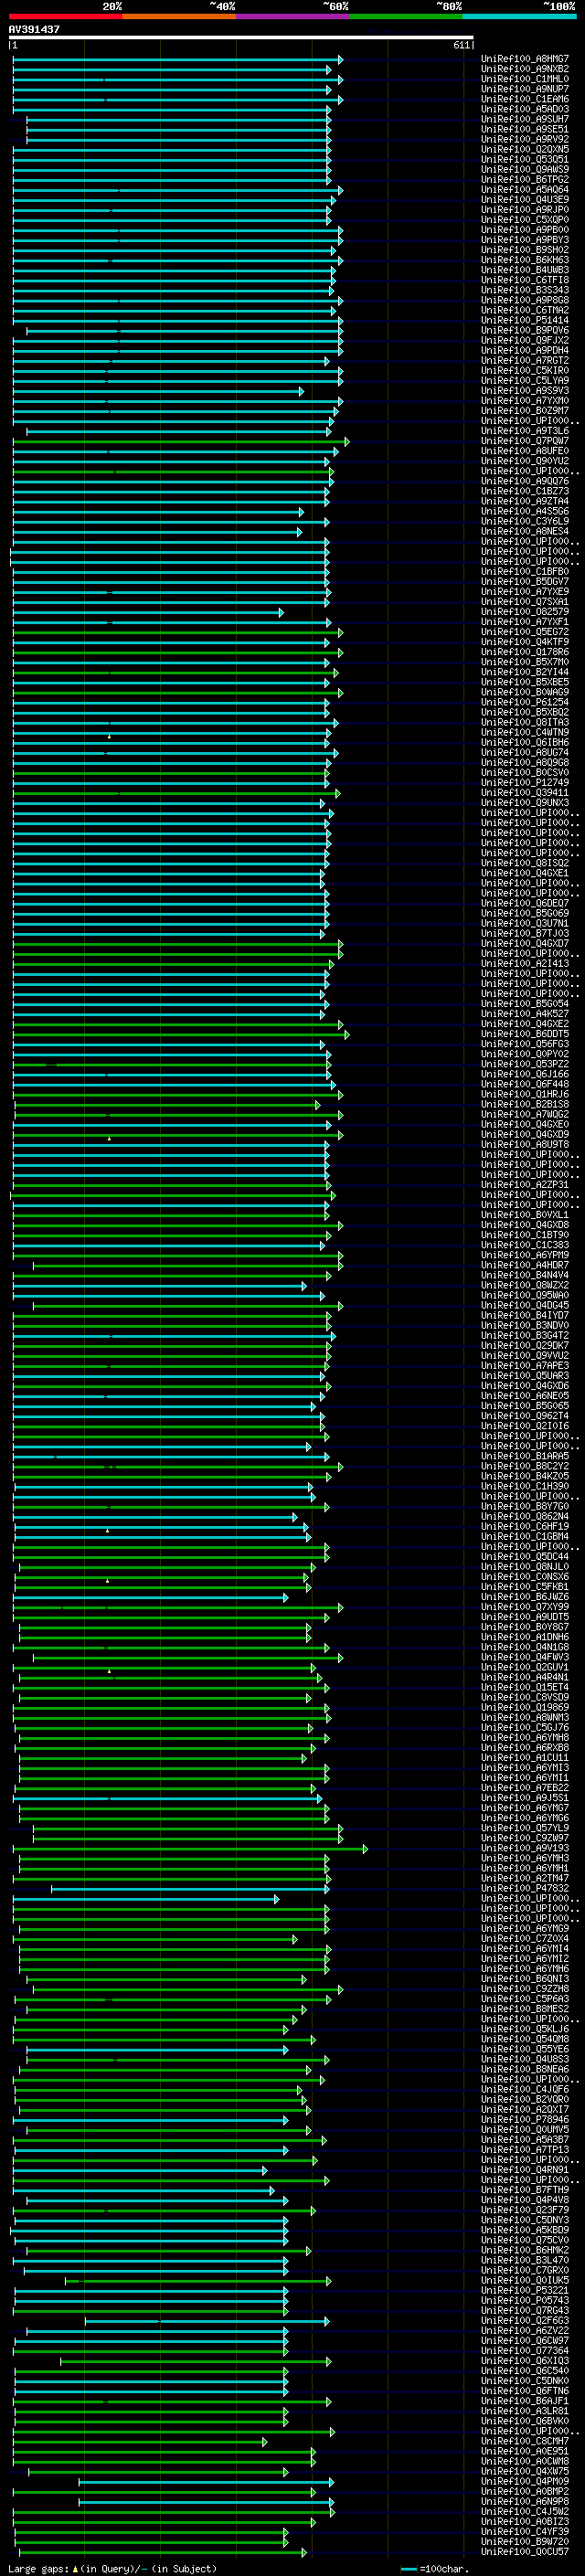Click the alignment bar of UniRef100_Q4DG45
The height and width of the screenshot is (2576, 585).
(188, 1305)
